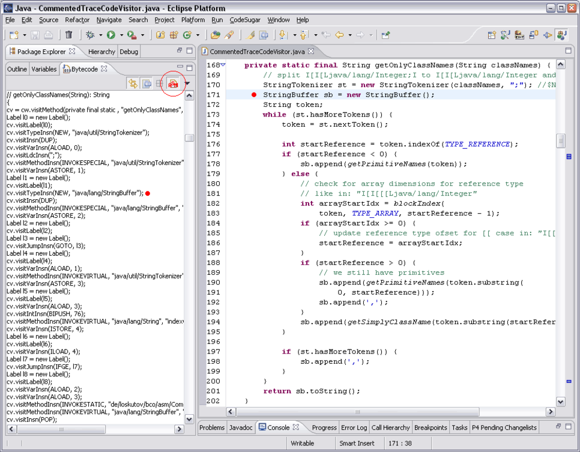Click the Open Type toolbar icon

216,35
